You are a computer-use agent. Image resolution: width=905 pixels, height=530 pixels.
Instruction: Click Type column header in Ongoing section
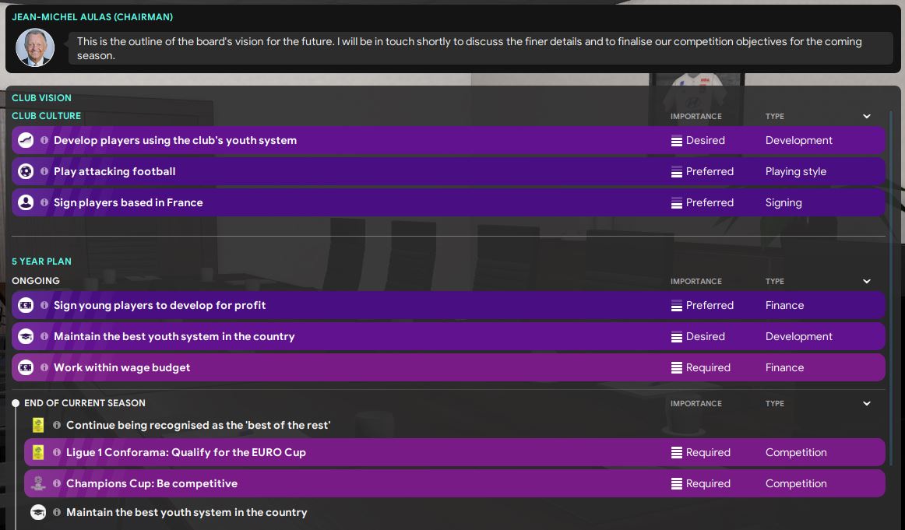click(x=774, y=282)
